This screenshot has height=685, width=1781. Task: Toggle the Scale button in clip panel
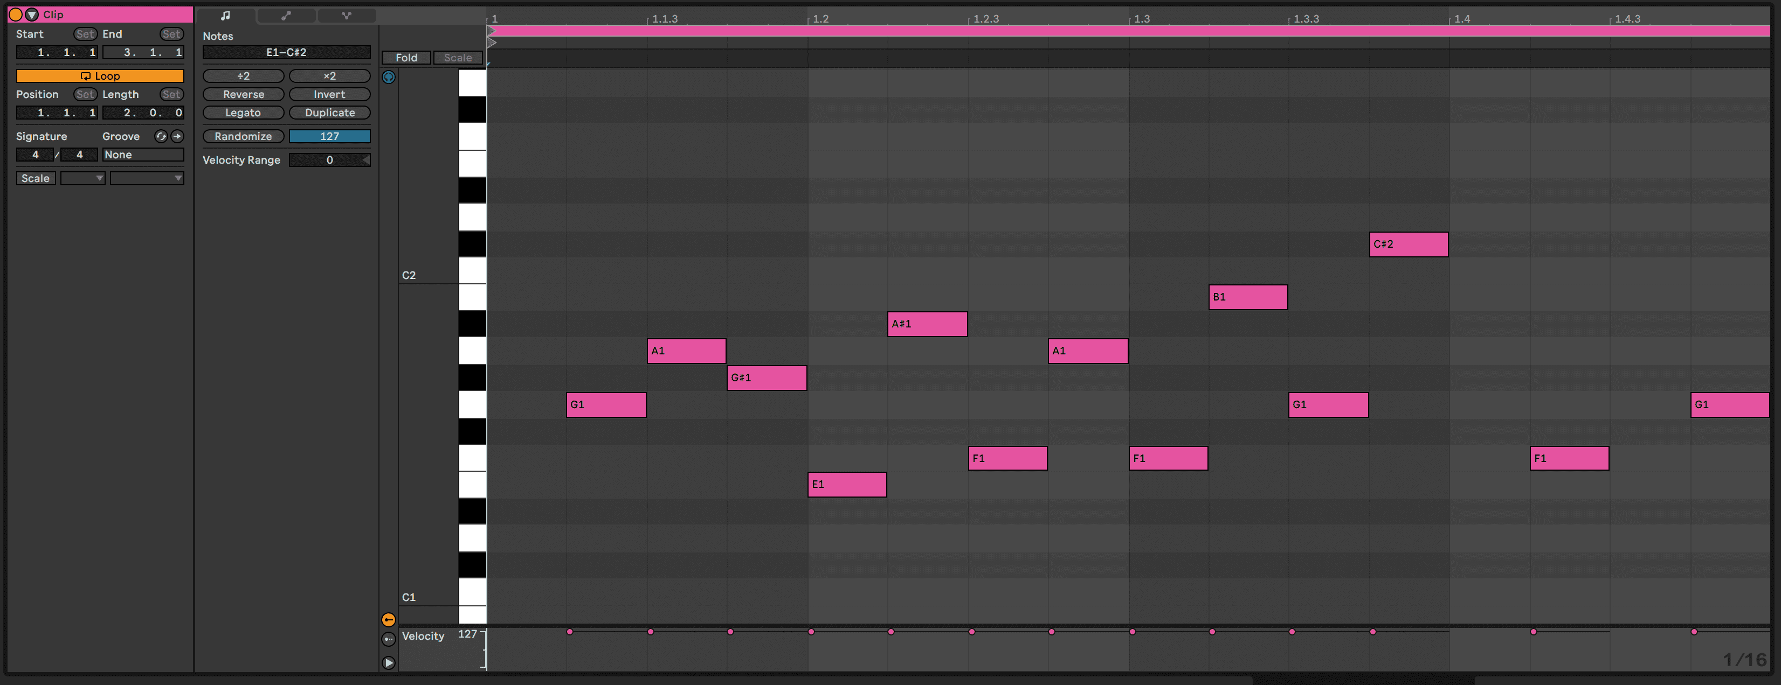coord(35,178)
